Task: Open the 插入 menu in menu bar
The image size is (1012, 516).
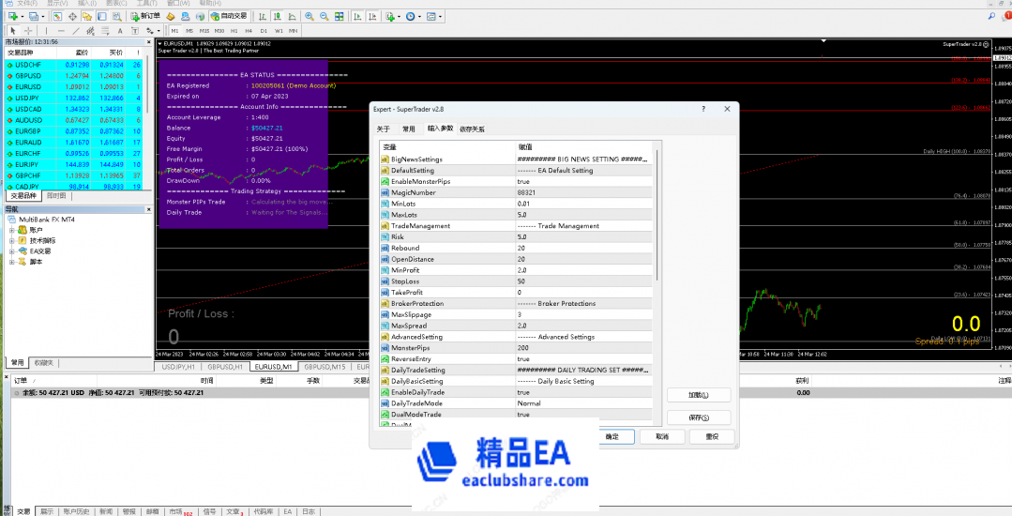Action: (86, 3)
